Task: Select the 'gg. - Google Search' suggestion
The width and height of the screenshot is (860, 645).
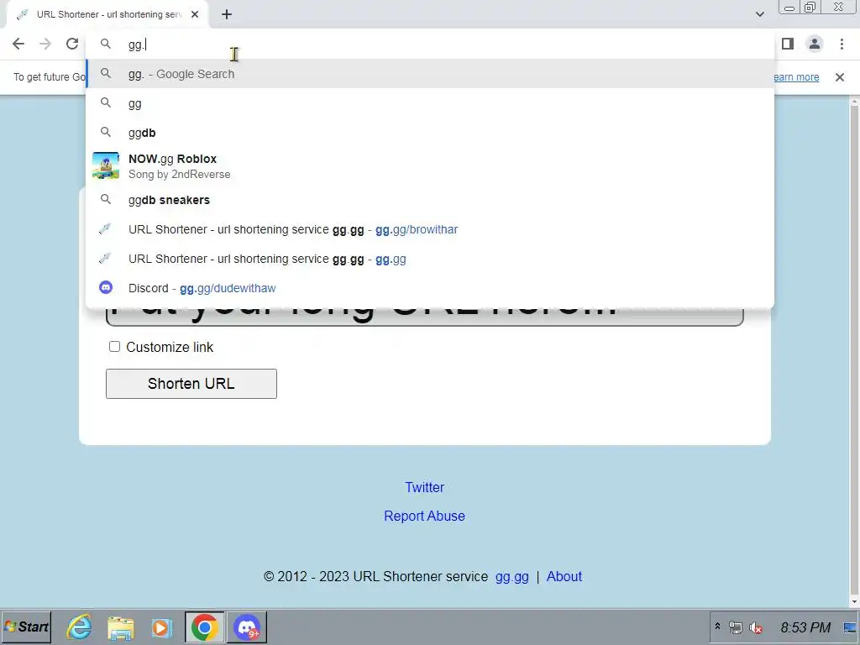Action: pyautogui.click(x=430, y=74)
